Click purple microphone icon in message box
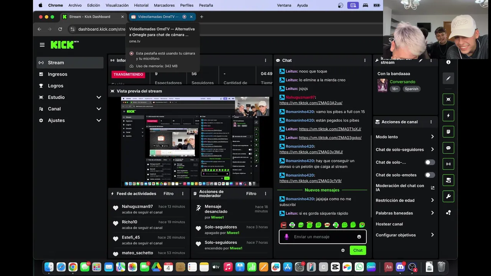This screenshot has width=491, height=276. [x=286, y=237]
